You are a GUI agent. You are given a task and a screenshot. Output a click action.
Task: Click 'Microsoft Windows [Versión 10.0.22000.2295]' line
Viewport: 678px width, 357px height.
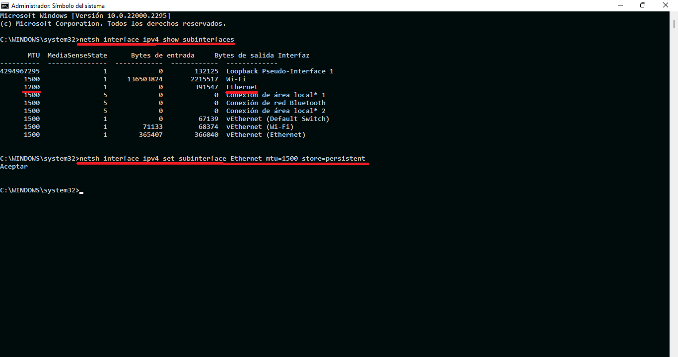pyautogui.click(x=85, y=15)
